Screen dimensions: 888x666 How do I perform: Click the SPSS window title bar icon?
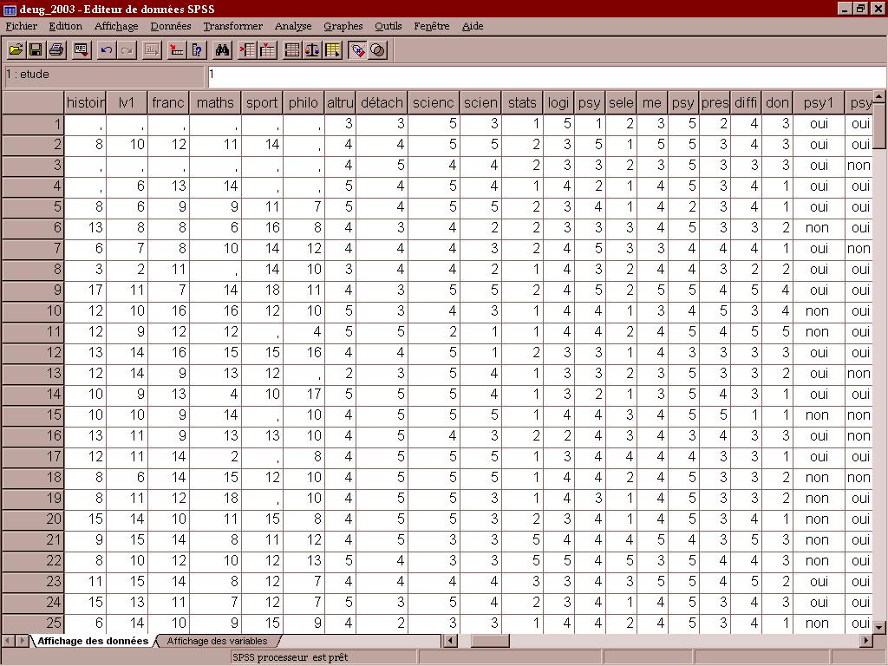10,9
